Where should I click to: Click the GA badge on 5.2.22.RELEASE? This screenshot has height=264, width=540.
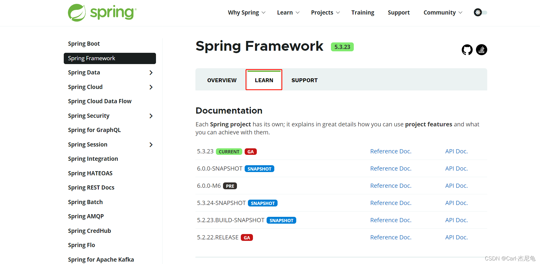click(x=247, y=238)
